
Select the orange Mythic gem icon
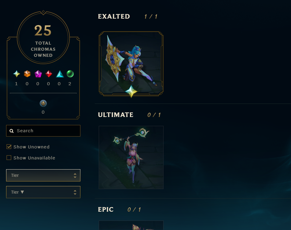pyautogui.click(x=27, y=74)
